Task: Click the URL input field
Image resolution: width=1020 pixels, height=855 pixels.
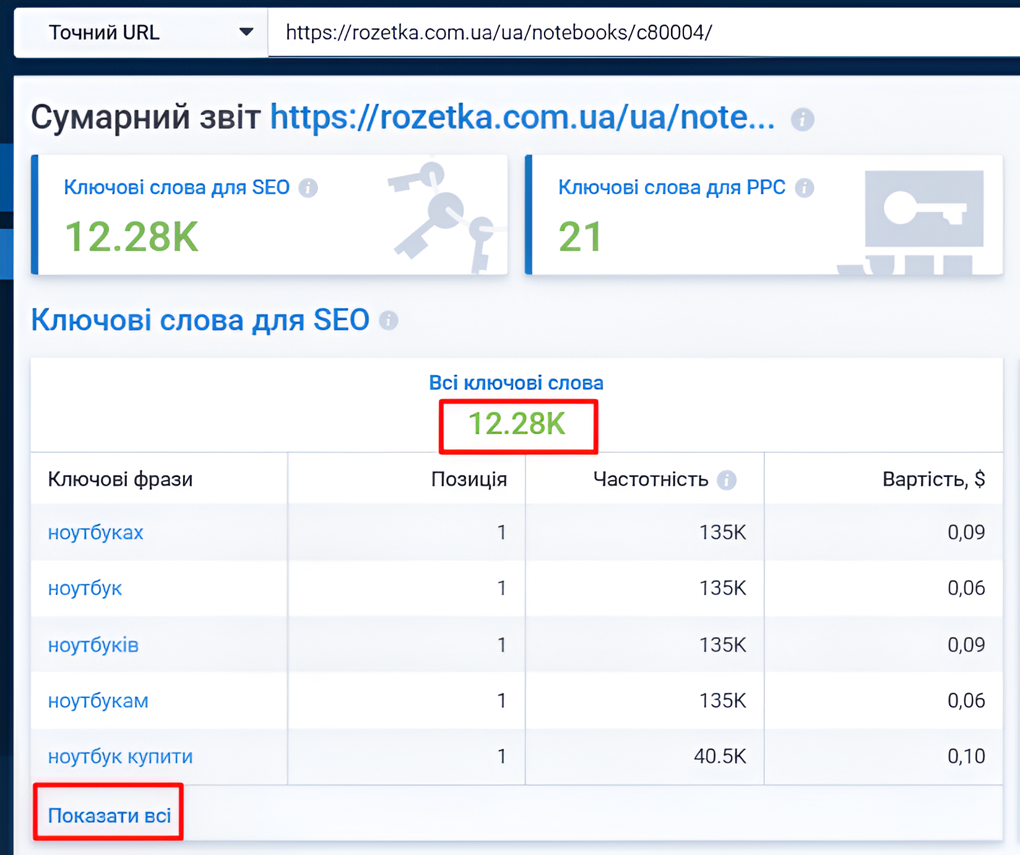Action: 644,33
